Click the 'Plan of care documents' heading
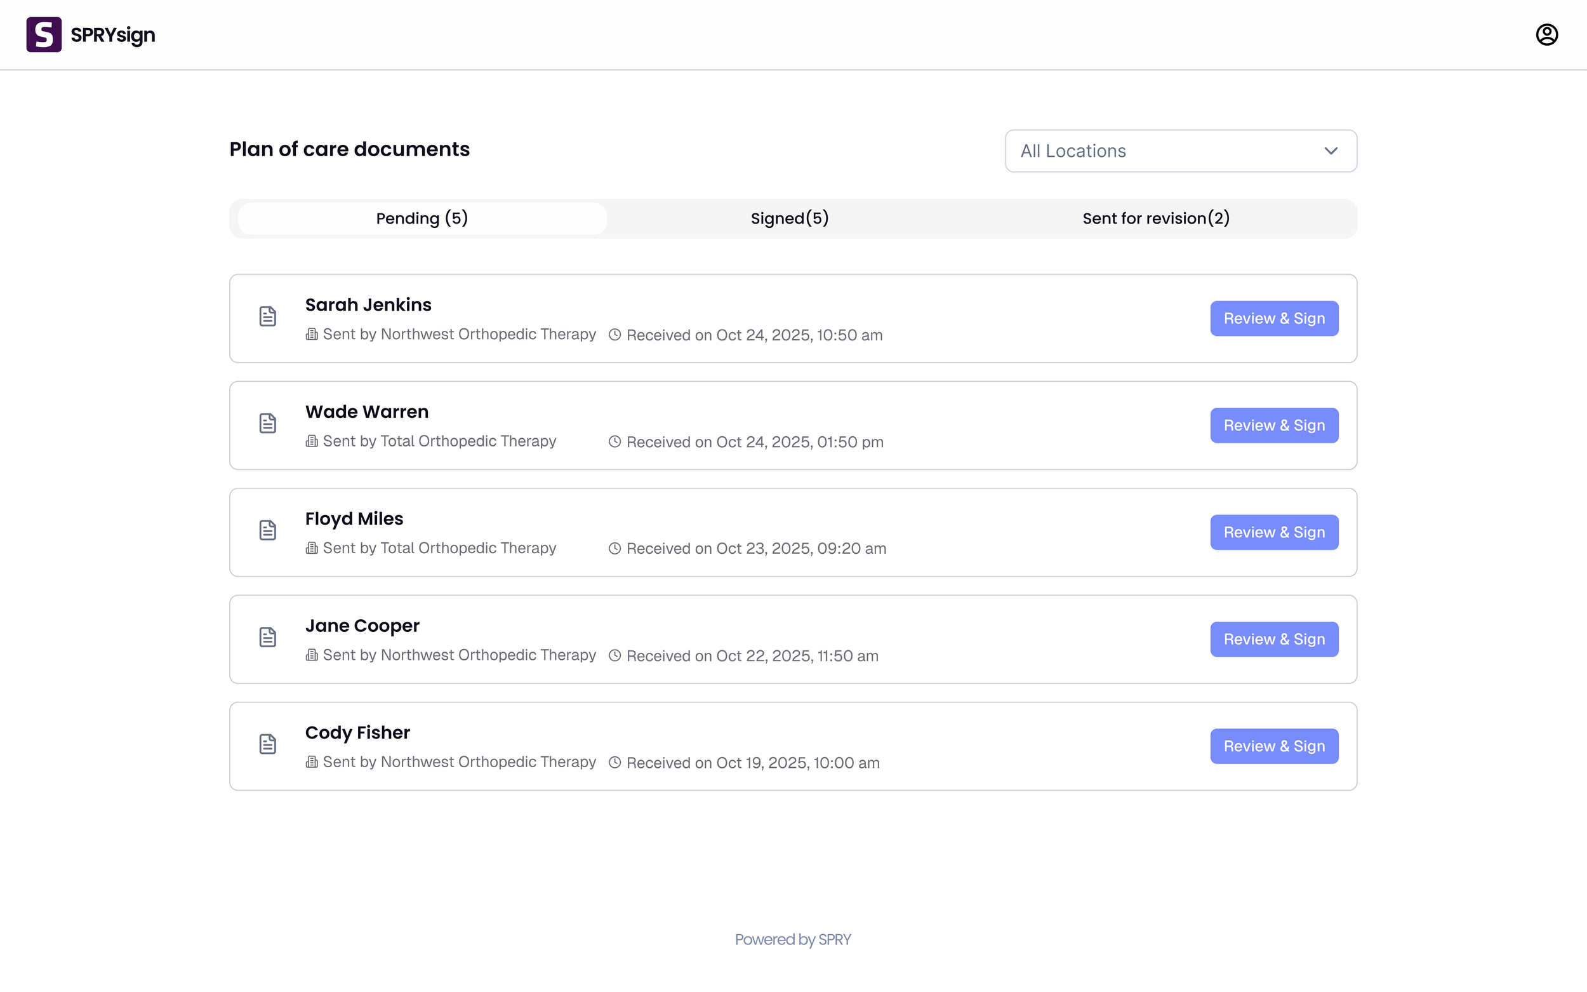1587x992 pixels. [x=350, y=150]
